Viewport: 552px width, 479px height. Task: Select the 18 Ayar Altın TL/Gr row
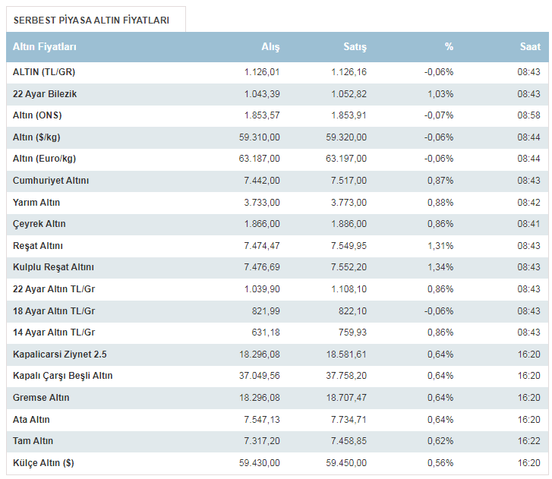point(277,311)
